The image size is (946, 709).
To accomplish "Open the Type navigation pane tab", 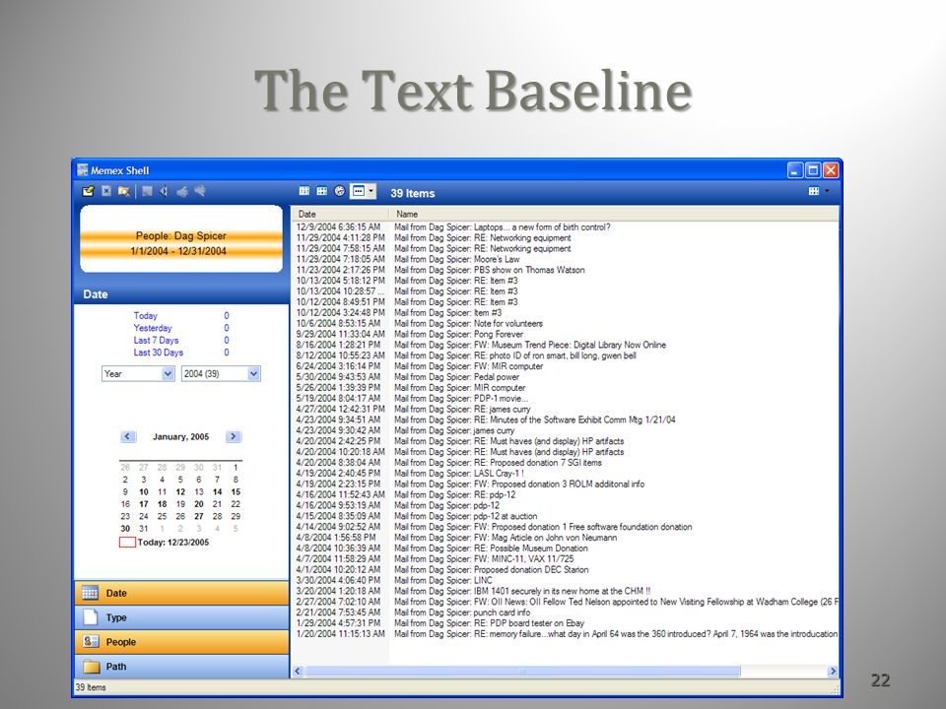I will coord(181,617).
